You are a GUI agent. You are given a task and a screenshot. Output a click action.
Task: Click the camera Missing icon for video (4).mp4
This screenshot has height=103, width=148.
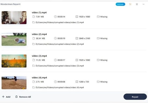(98, 82)
